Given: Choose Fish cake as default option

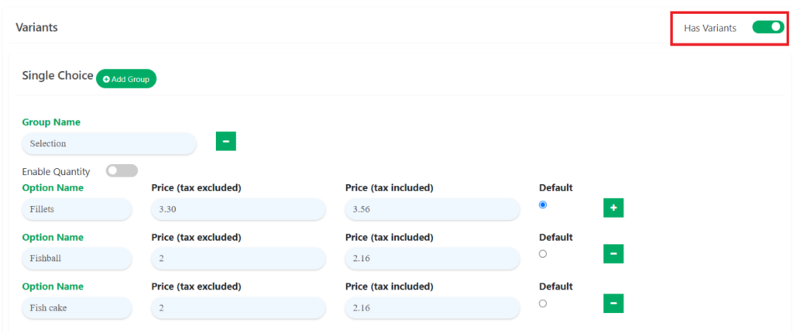Looking at the screenshot, I should coord(542,304).
